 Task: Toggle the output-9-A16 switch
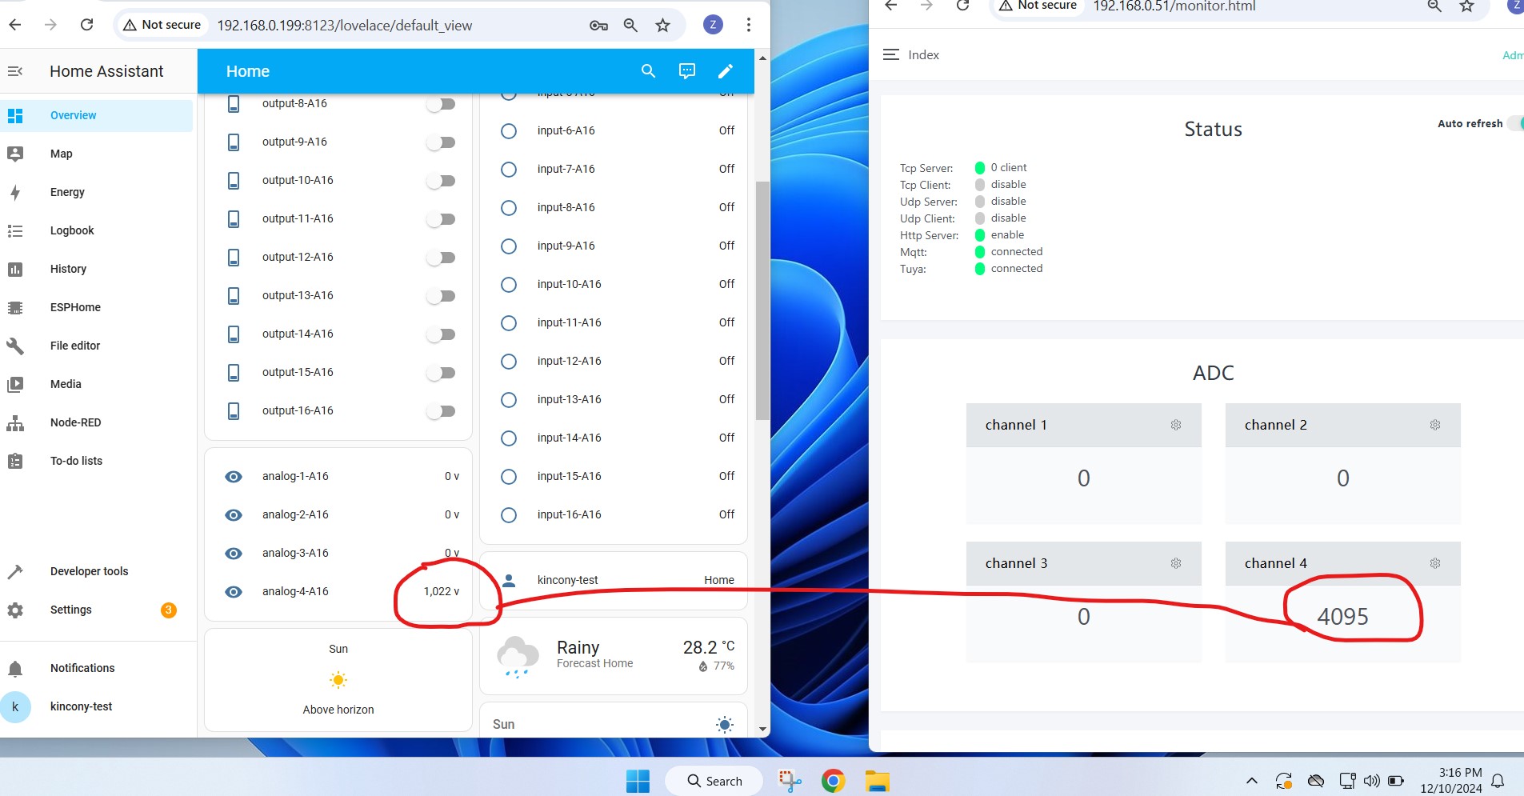[441, 142]
